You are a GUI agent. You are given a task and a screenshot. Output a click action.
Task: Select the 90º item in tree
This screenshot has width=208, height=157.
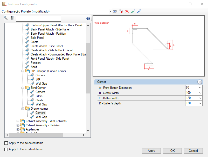pos(38,79)
